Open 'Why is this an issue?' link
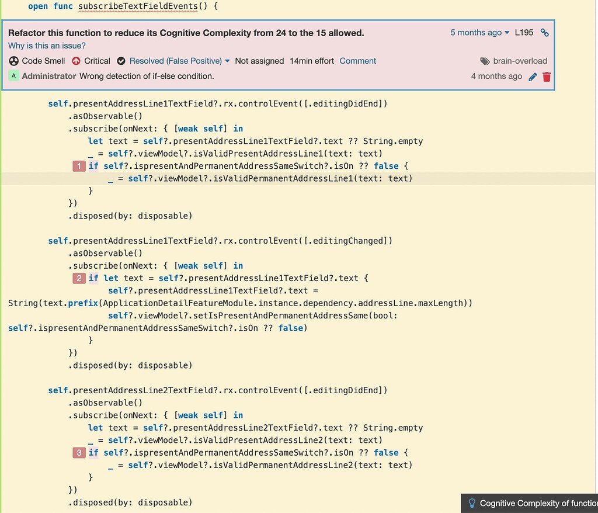Image resolution: width=598 pixels, height=513 pixels. [x=46, y=46]
